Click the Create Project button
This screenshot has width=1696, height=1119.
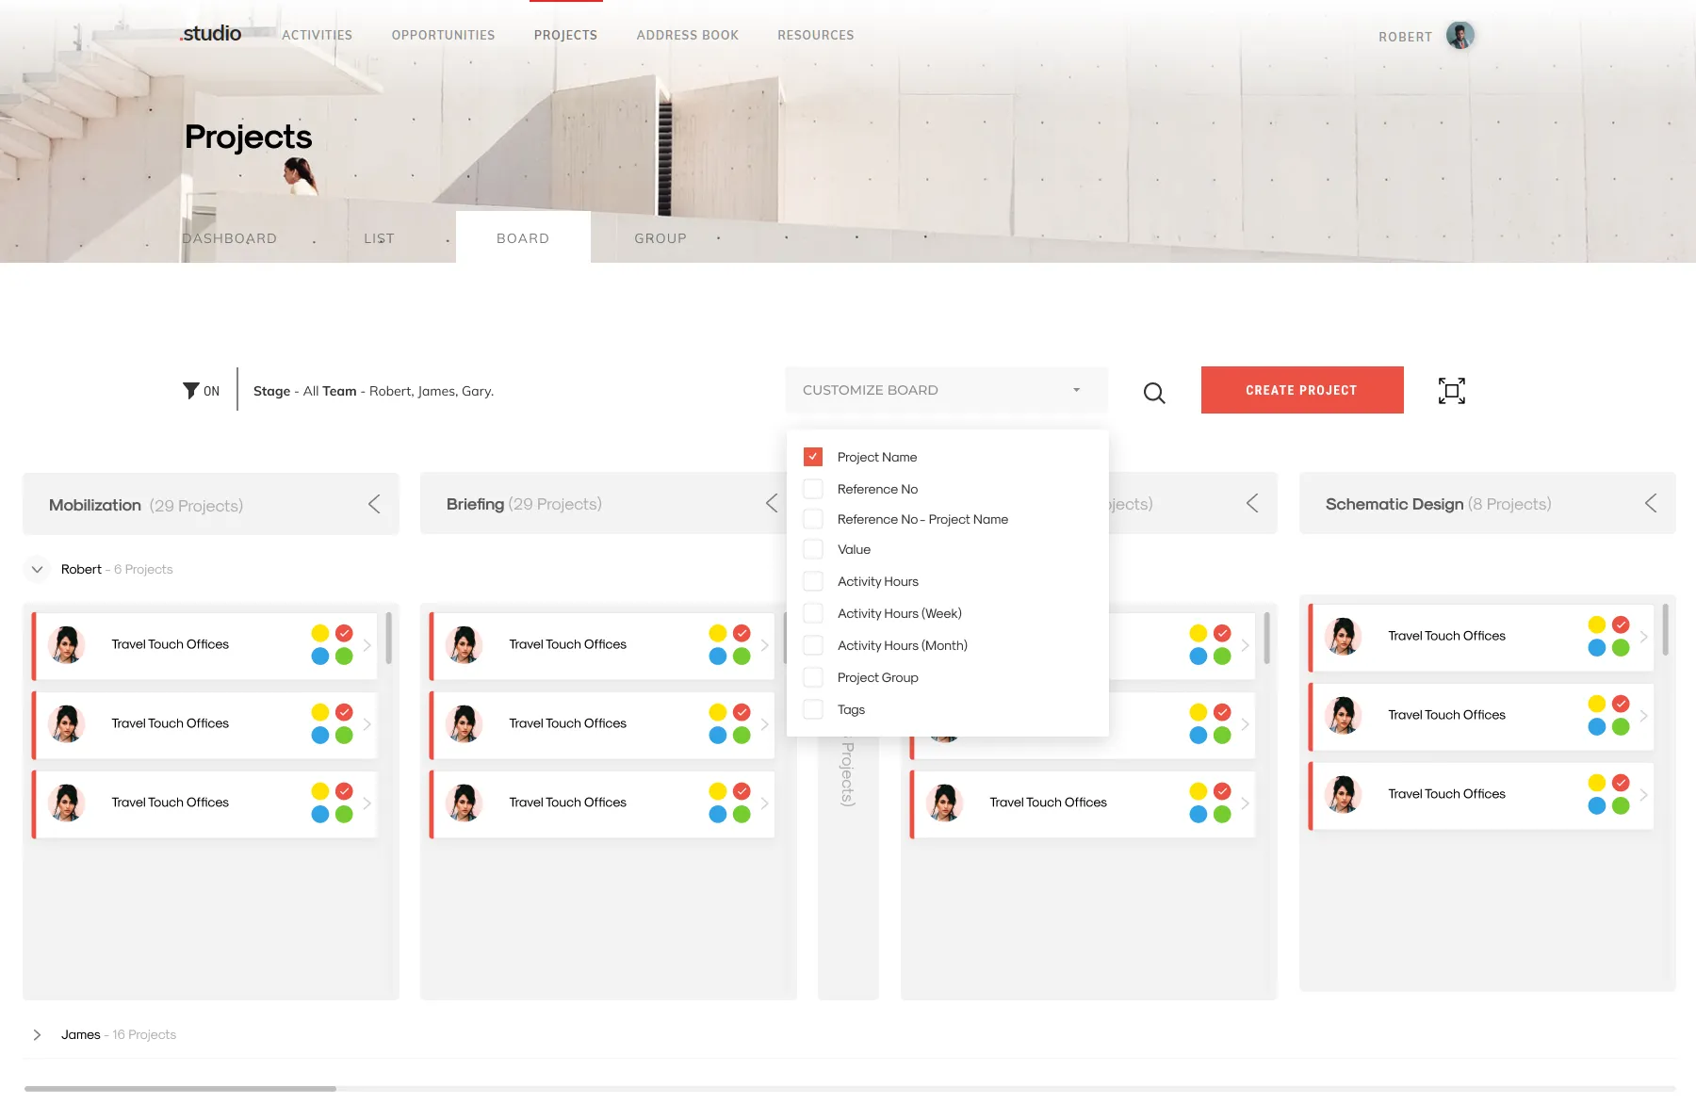(x=1301, y=389)
